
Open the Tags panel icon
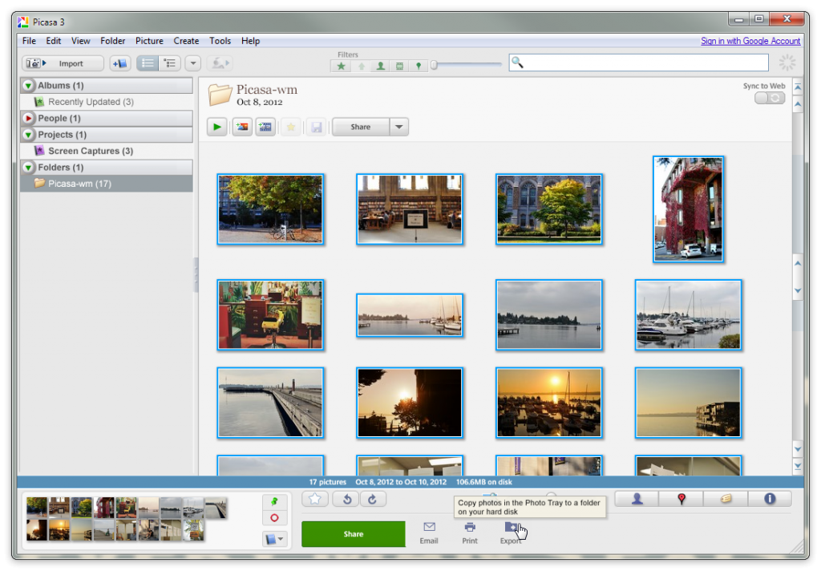726,499
